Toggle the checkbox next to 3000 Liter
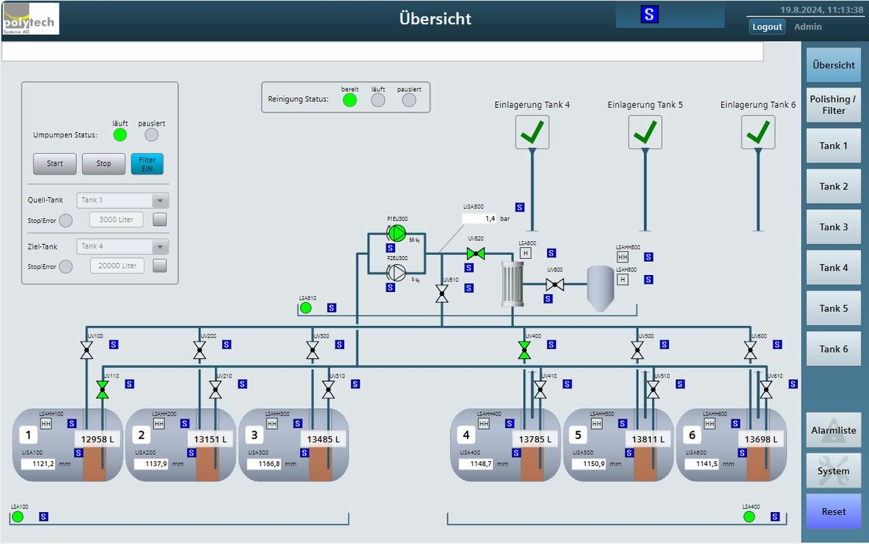 tap(160, 219)
